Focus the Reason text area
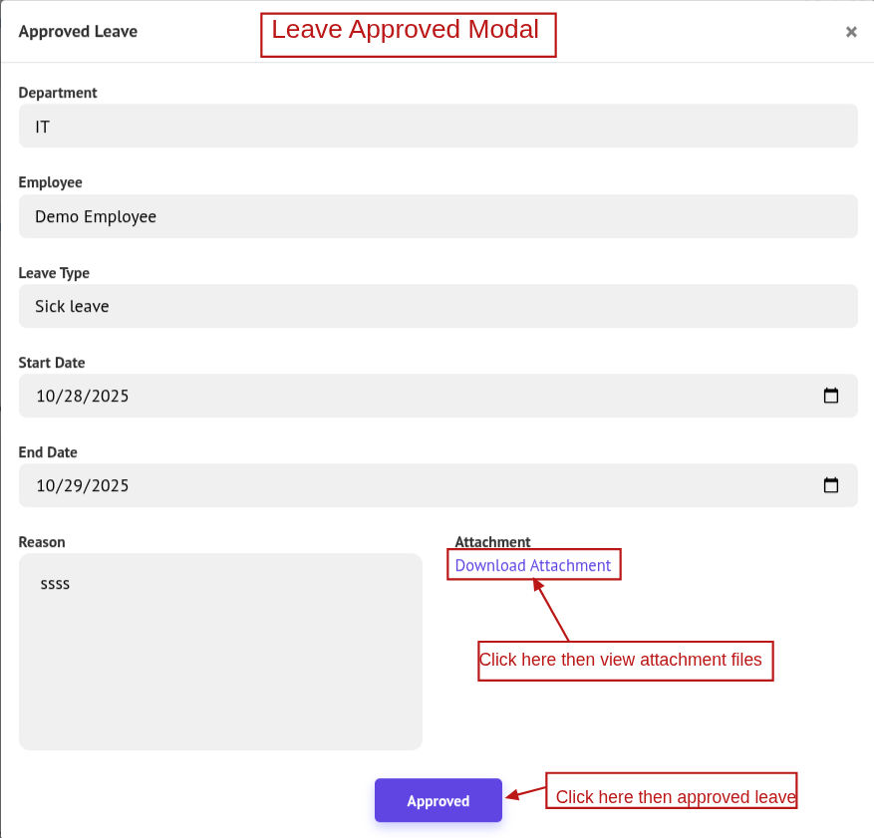The width and height of the screenshot is (874, 838). click(x=220, y=651)
